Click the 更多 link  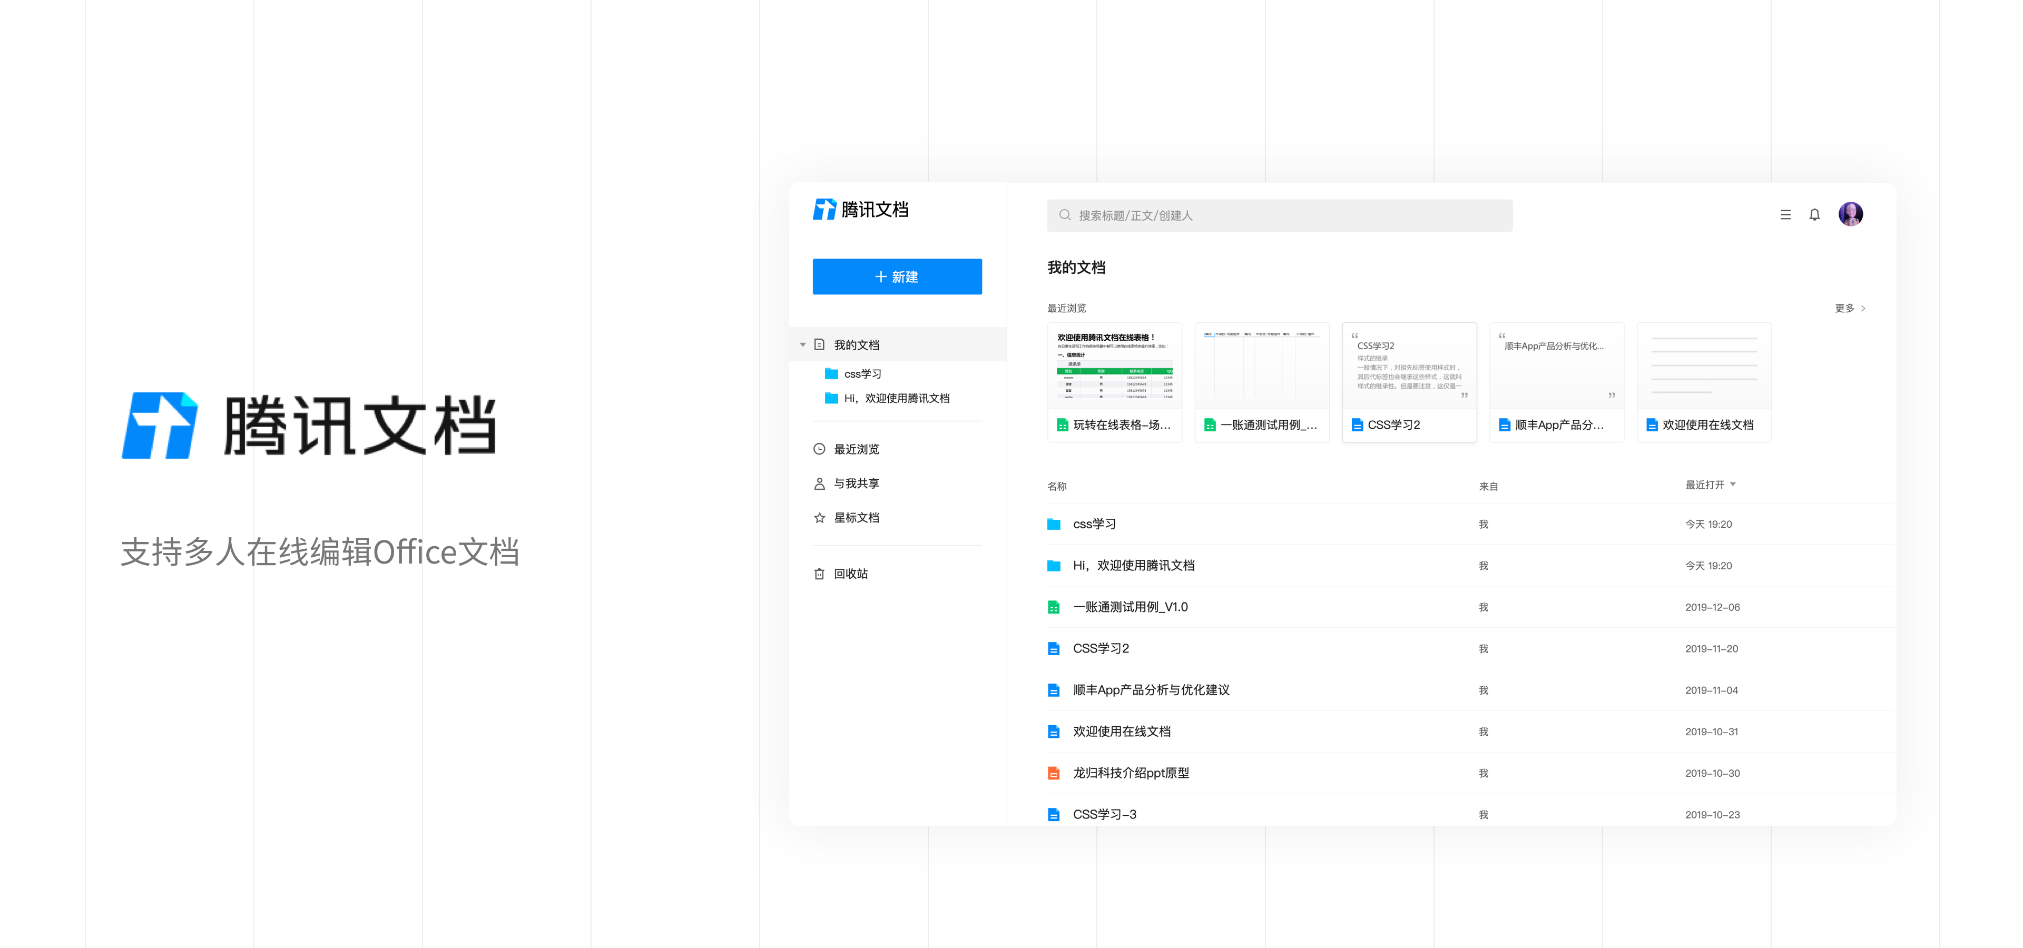tap(1845, 309)
